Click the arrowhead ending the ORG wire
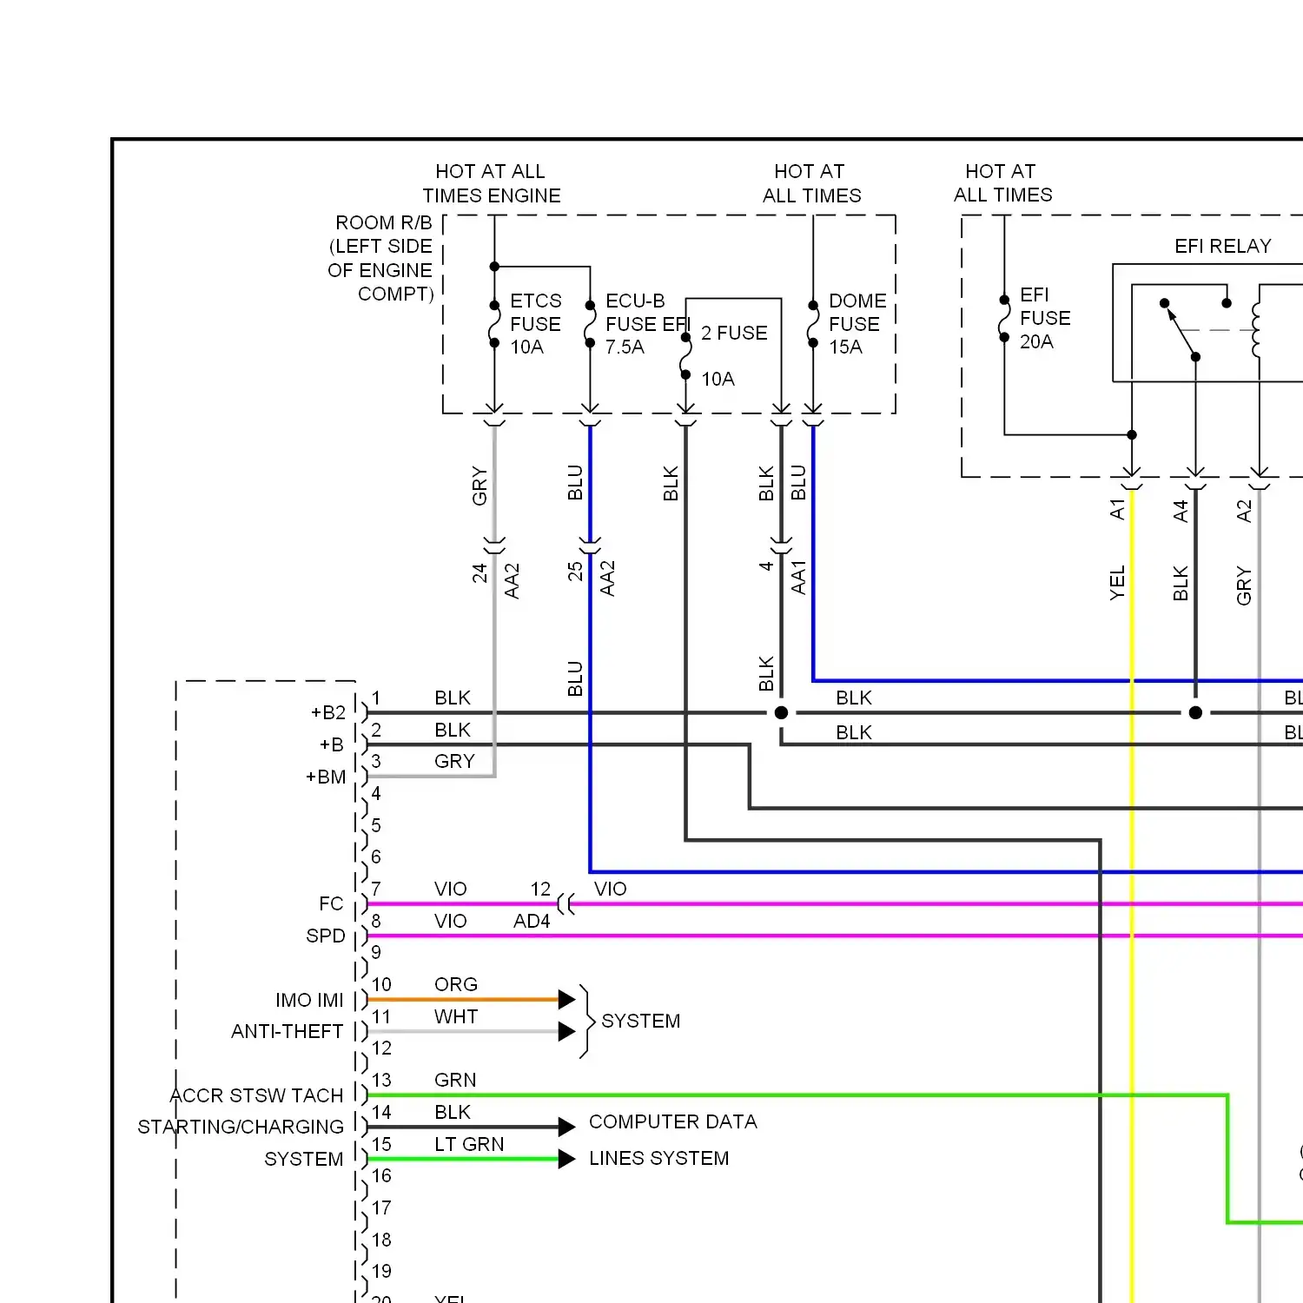 (x=566, y=999)
